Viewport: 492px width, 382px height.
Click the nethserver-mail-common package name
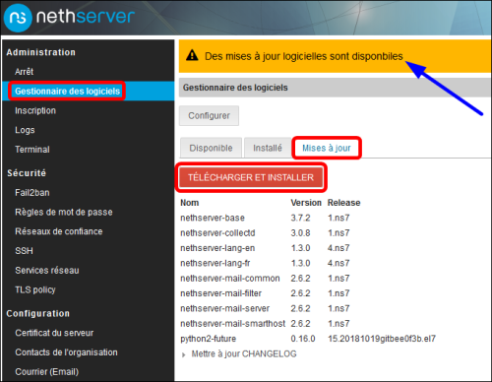tap(230, 279)
